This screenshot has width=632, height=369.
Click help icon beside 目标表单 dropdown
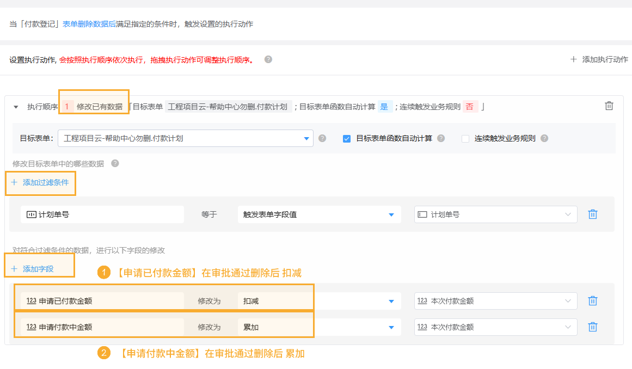point(322,138)
